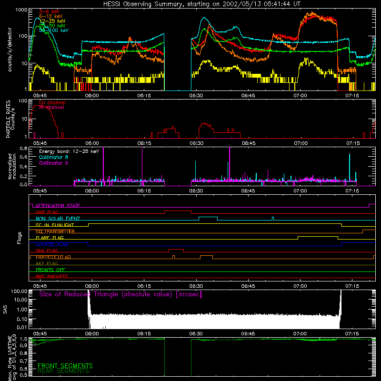Click the ECLIPSE_FLAG label
381x381 pixels.
(x=52, y=244)
